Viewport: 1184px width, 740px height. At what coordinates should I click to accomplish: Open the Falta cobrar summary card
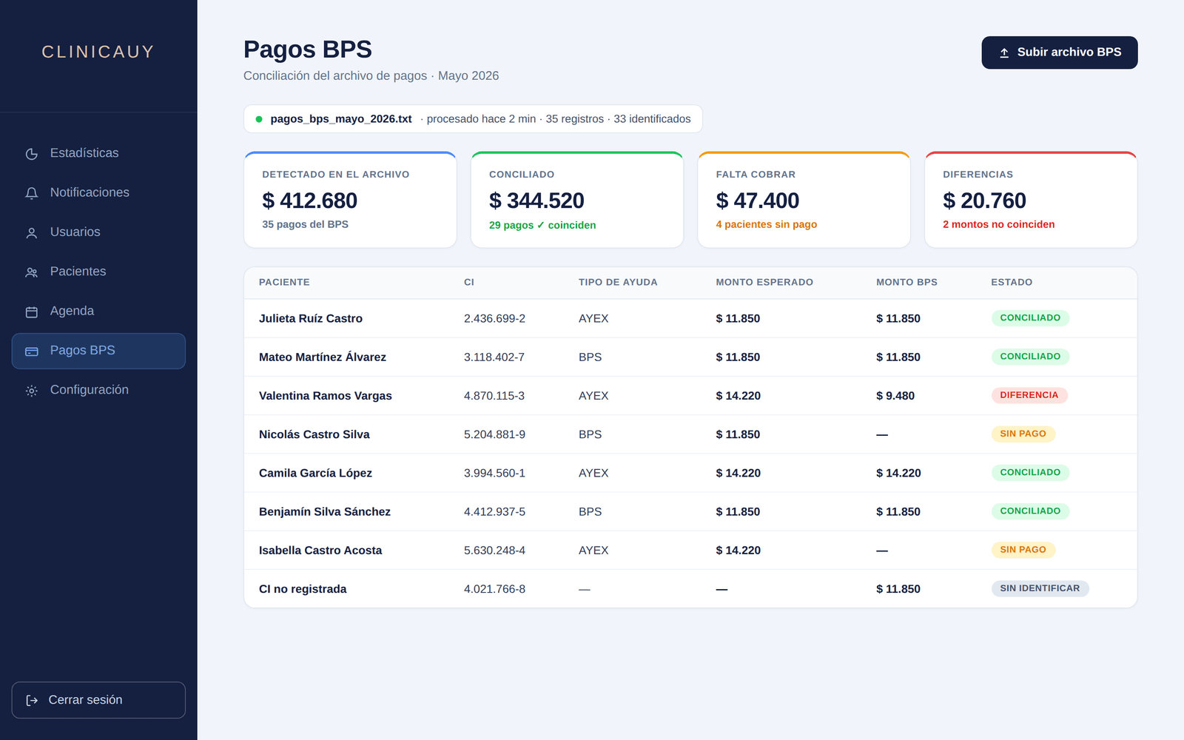804,200
